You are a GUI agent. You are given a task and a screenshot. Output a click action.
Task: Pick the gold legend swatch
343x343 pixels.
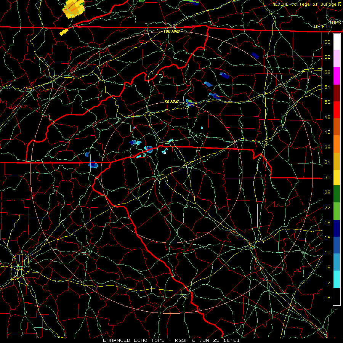(x=337, y=161)
